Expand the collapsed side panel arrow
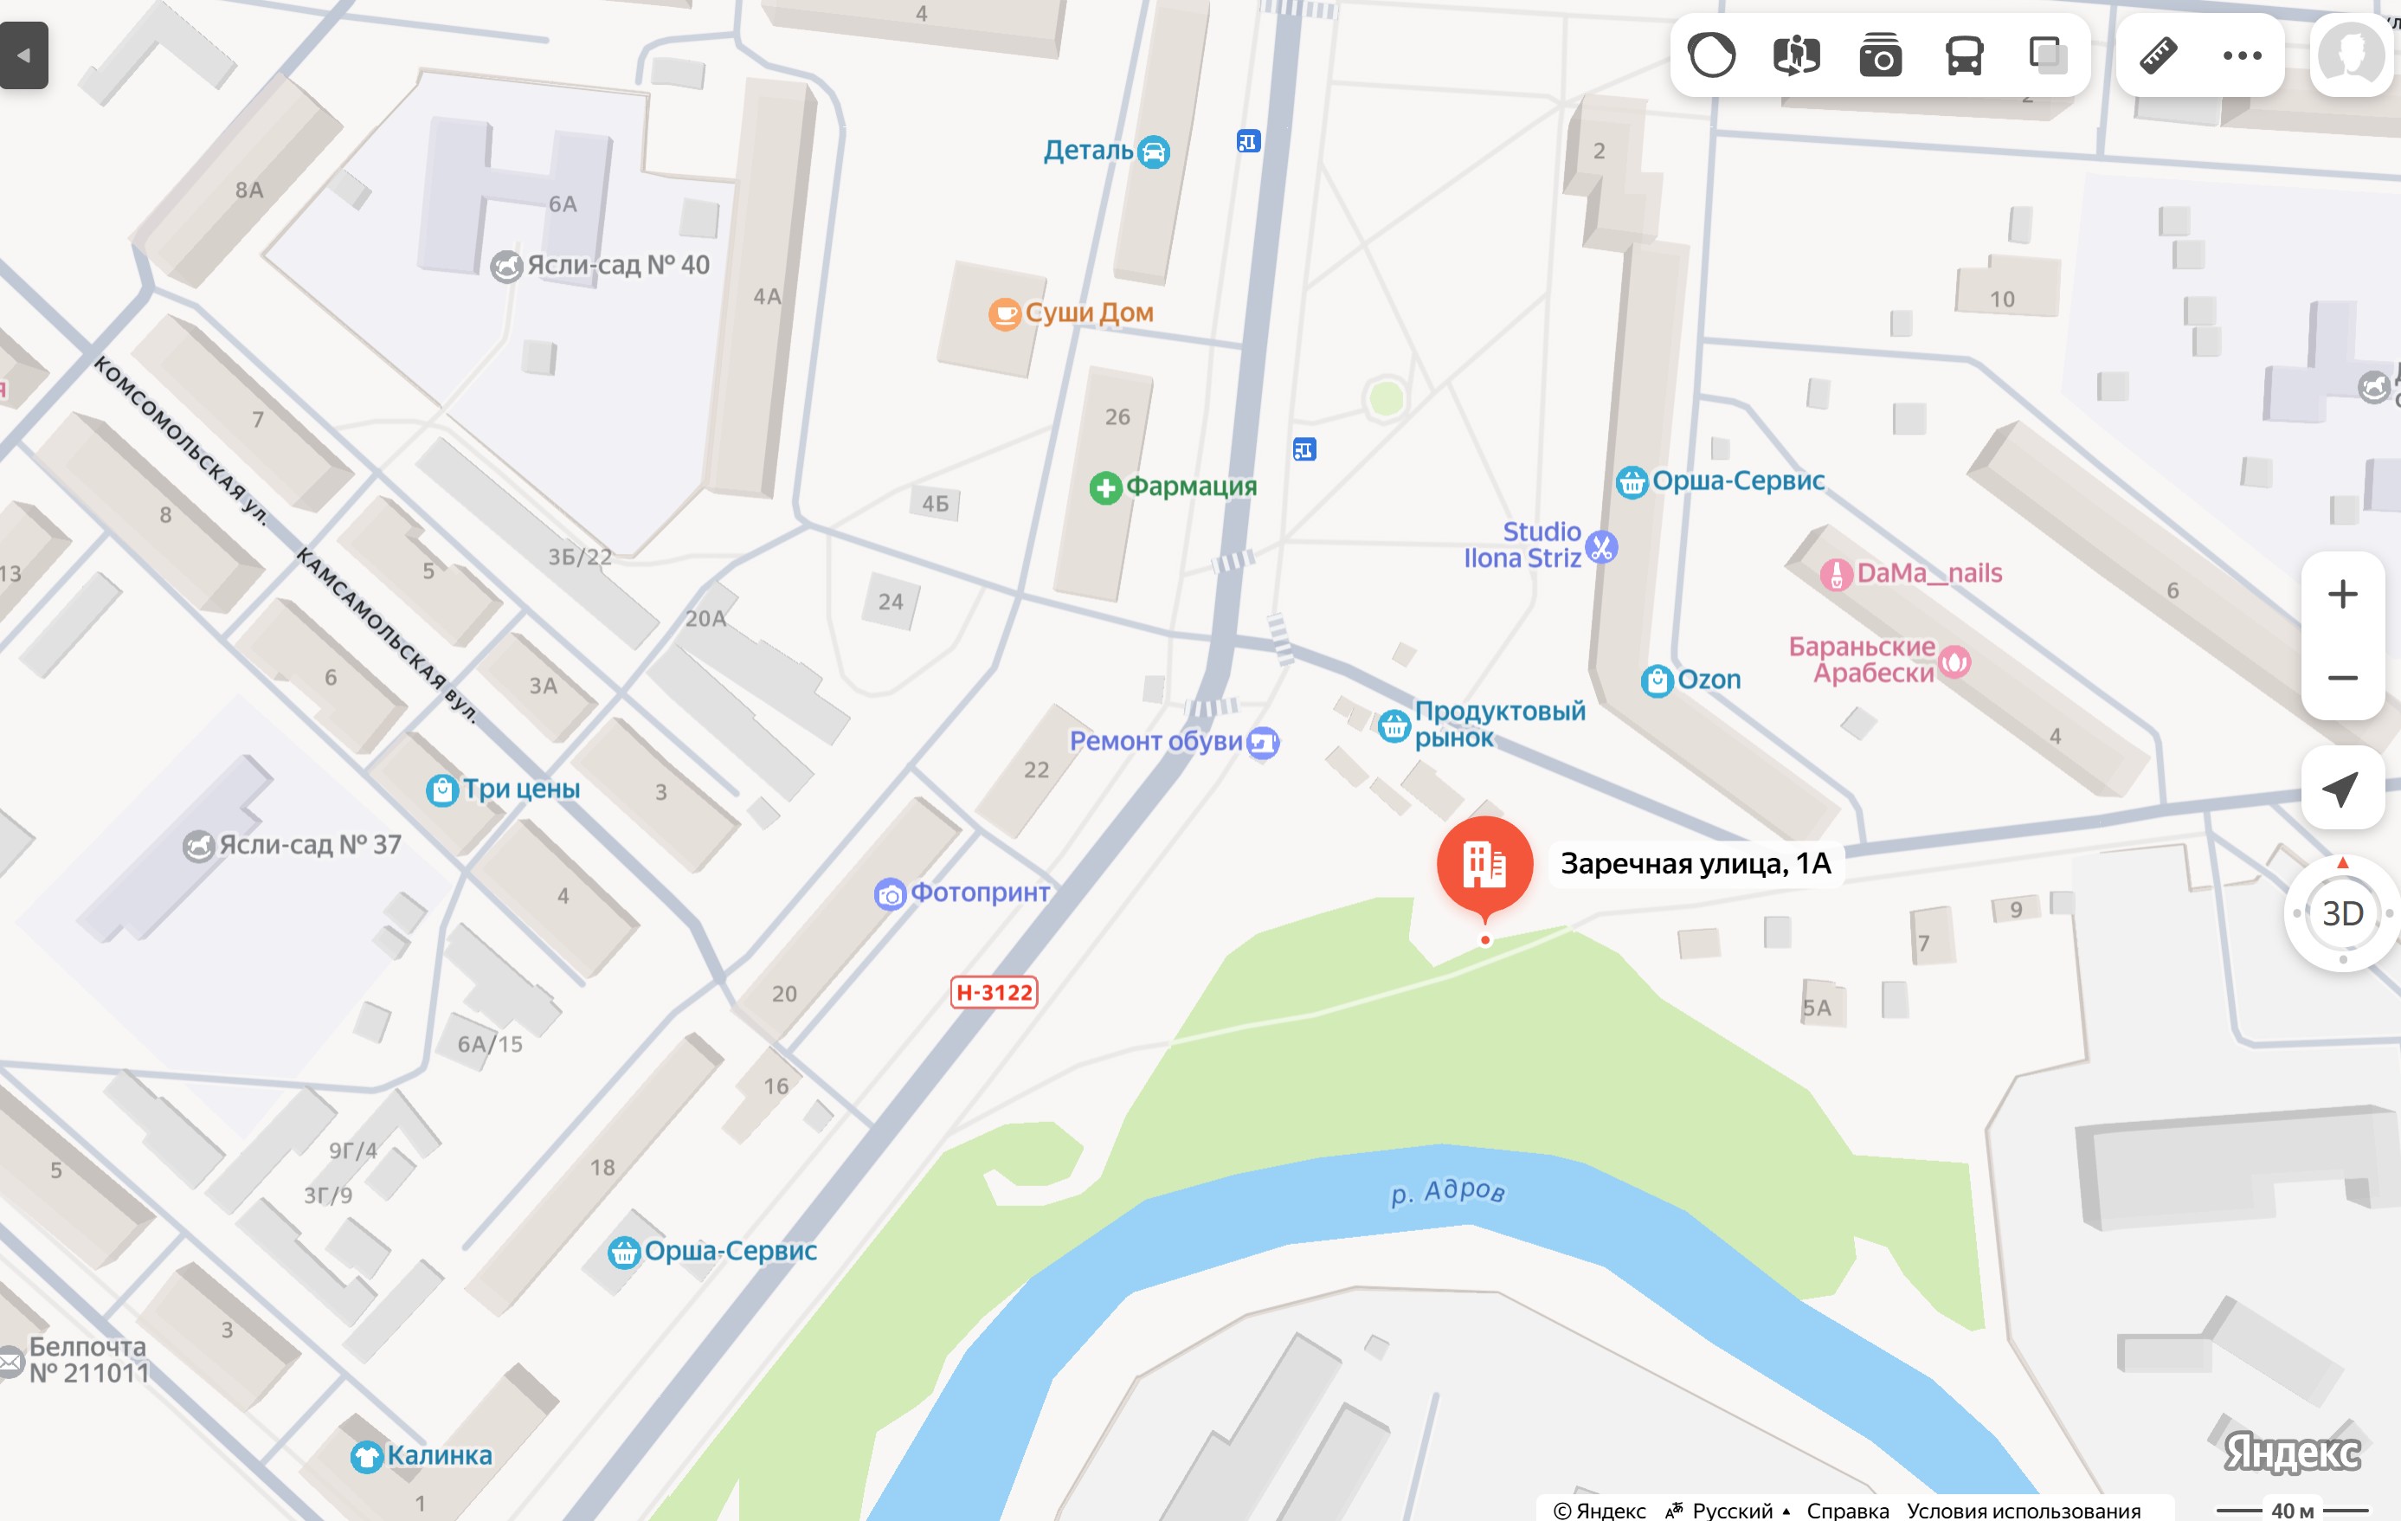This screenshot has width=2401, height=1521. click(24, 55)
